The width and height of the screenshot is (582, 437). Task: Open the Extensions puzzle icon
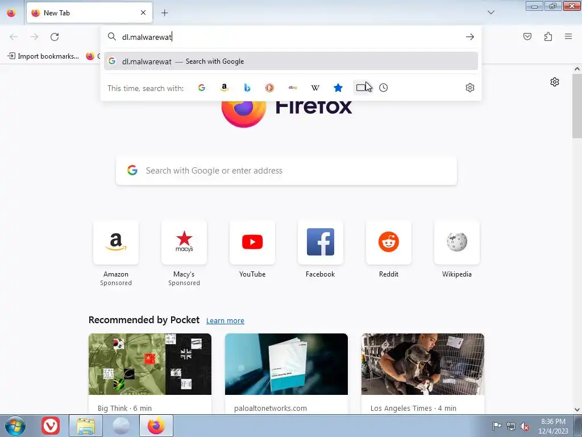click(x=548, y=36)
